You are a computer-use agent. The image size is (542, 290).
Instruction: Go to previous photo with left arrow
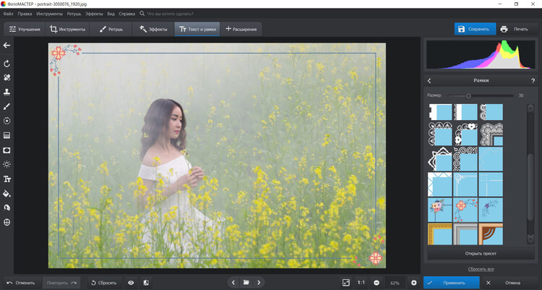[233, 282]
